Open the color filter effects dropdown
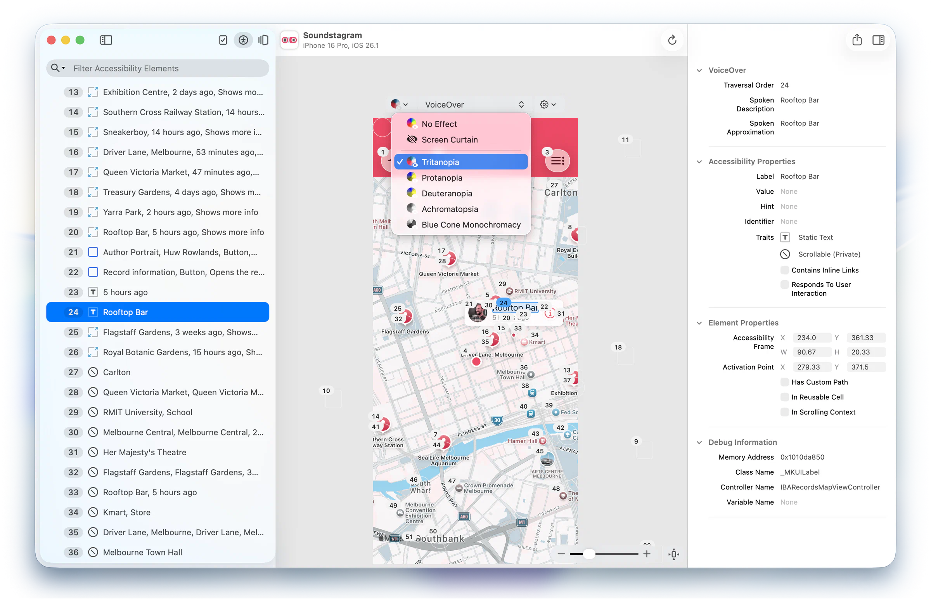 pos(399,104)
